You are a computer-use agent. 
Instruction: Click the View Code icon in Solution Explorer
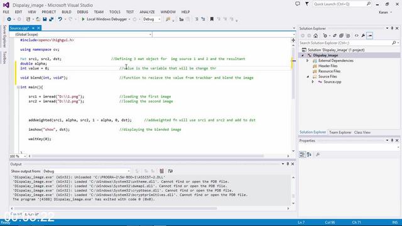coord(357,36)
